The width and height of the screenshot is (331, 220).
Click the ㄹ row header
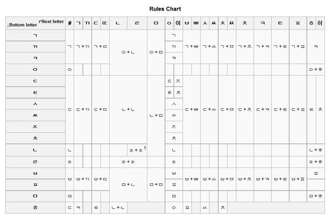click(x=36, y=162)
